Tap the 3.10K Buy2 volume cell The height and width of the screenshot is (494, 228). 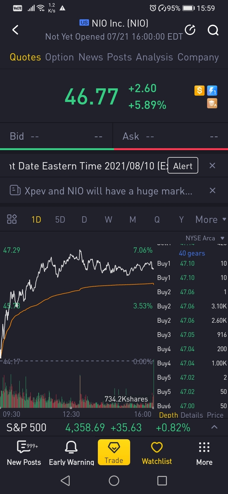219,306
